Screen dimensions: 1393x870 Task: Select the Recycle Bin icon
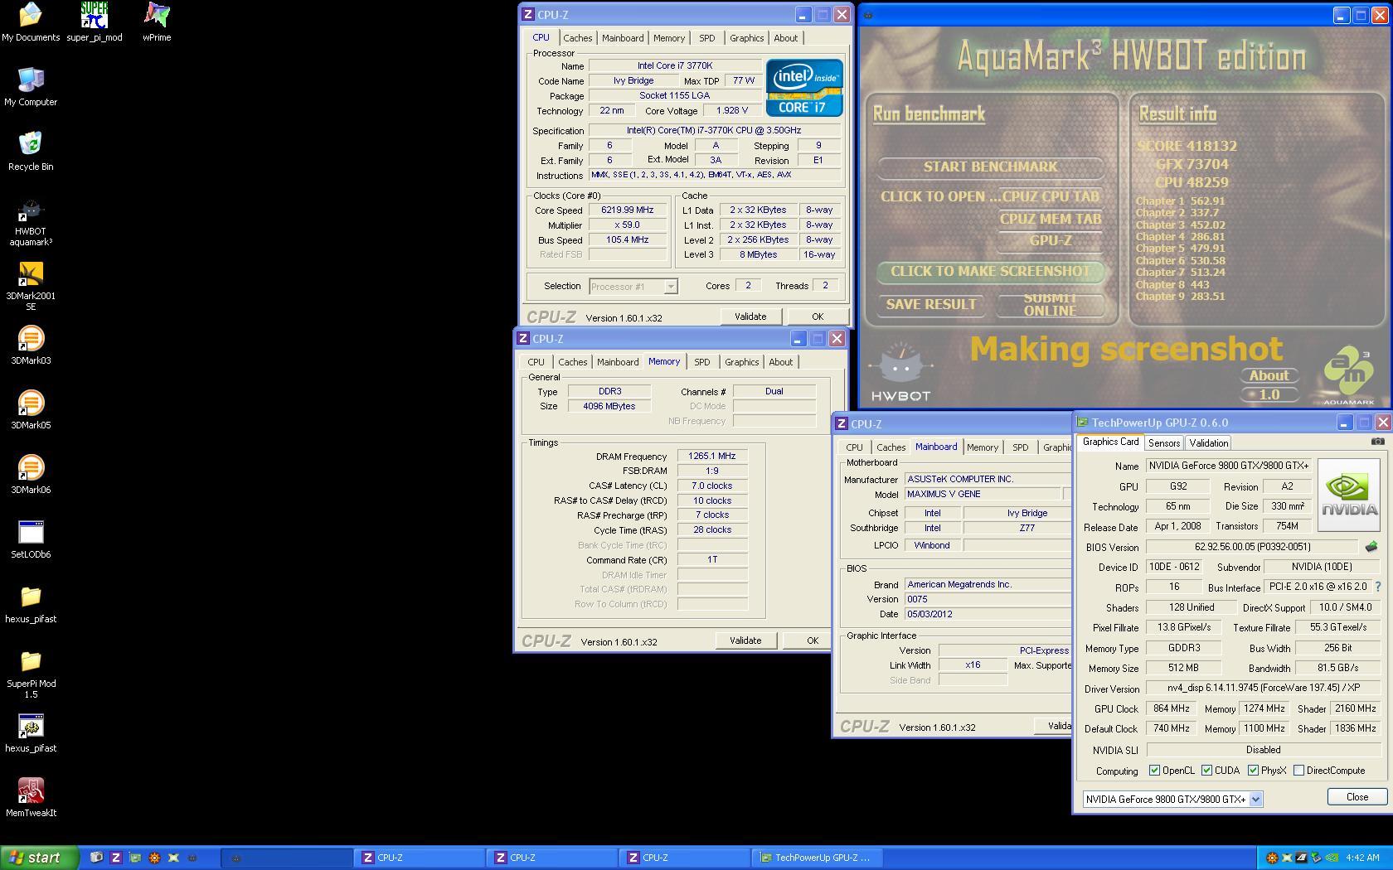click(x=31, y=152)
